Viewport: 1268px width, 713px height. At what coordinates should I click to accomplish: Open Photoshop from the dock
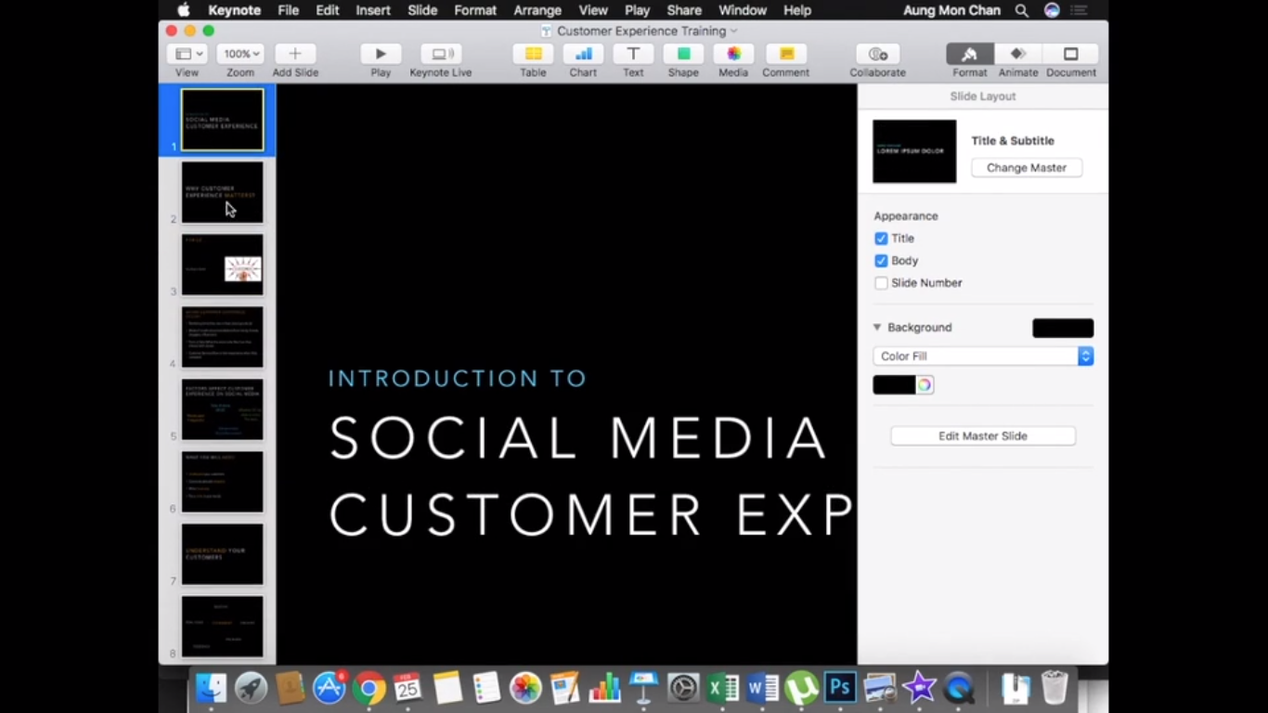pyautogui.click(x=841, y=688)
